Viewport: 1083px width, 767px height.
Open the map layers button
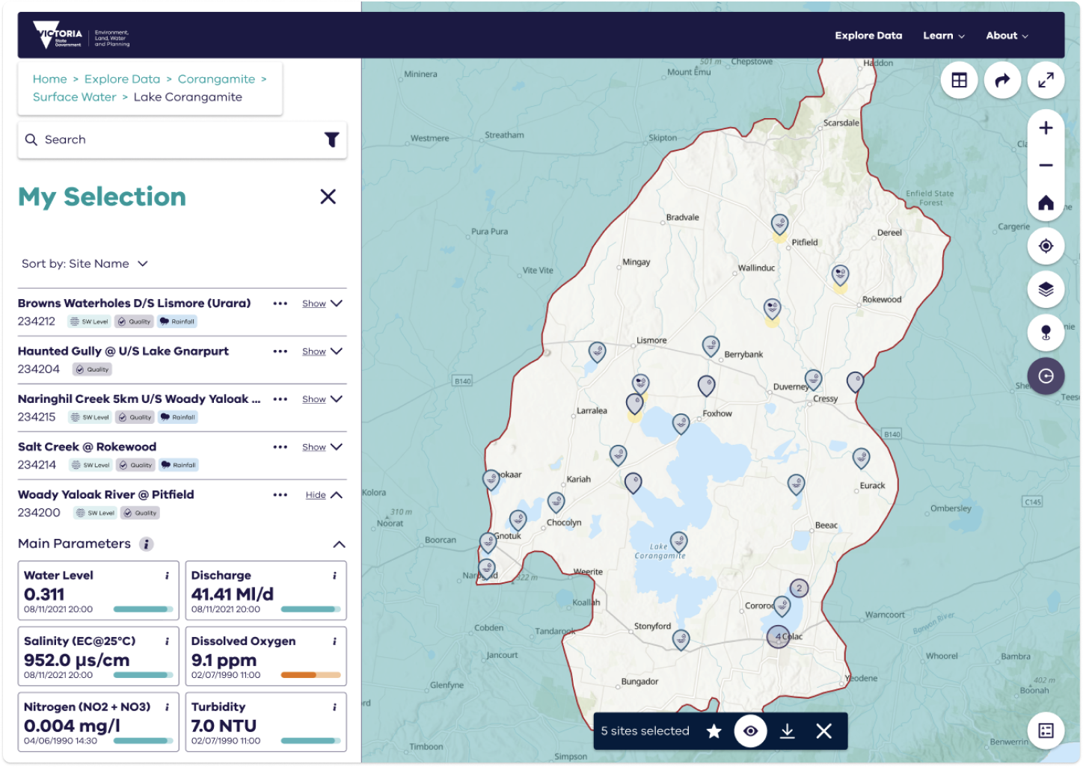coord(1046,289)
